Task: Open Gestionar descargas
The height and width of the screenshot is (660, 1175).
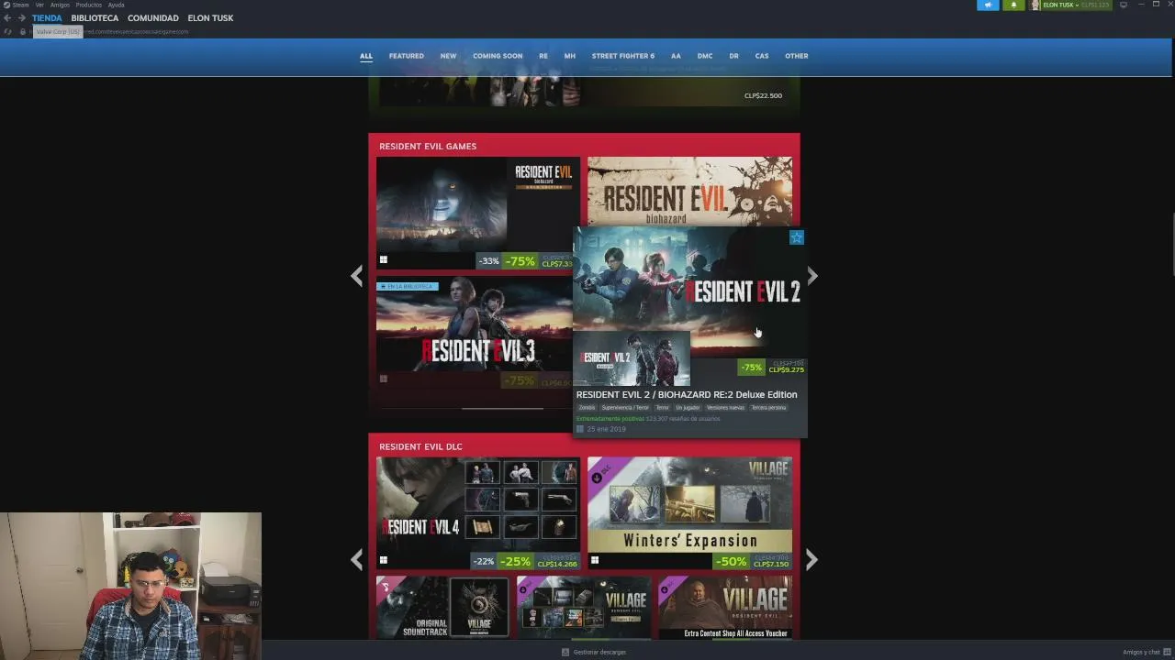Action: point(599,652)
